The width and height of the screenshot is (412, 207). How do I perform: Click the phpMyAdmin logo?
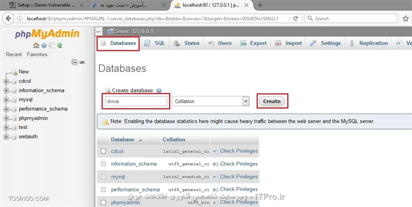click(x=47, y=34)
